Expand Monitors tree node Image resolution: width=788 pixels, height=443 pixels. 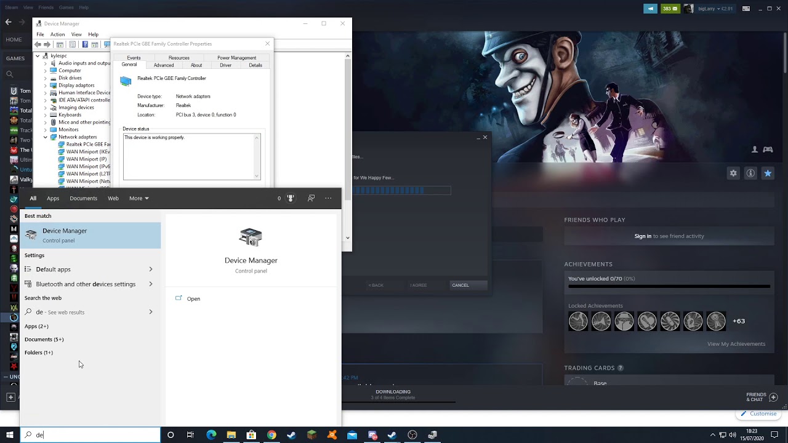(x=45, y=129)
